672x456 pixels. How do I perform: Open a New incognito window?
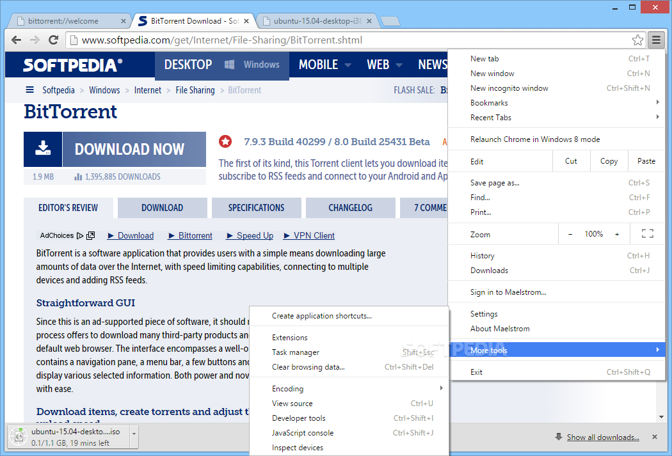pyautogui.click(x=557, y=88)
